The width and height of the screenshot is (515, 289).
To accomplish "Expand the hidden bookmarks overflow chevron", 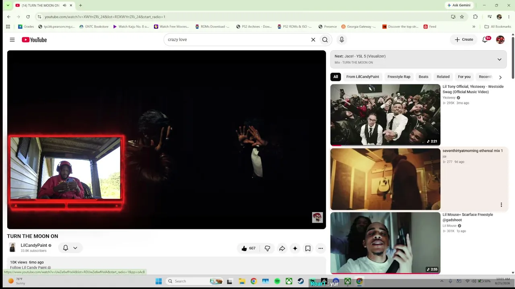I will 474,26.
